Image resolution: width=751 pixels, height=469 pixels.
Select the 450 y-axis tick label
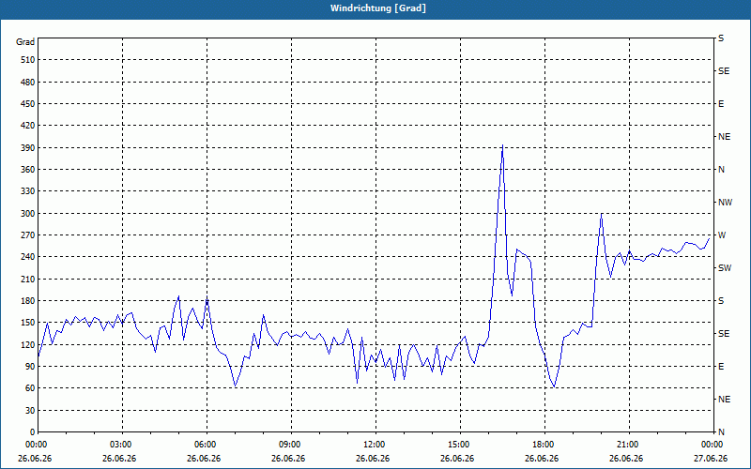pyautogui.click(x=28, y=104)
